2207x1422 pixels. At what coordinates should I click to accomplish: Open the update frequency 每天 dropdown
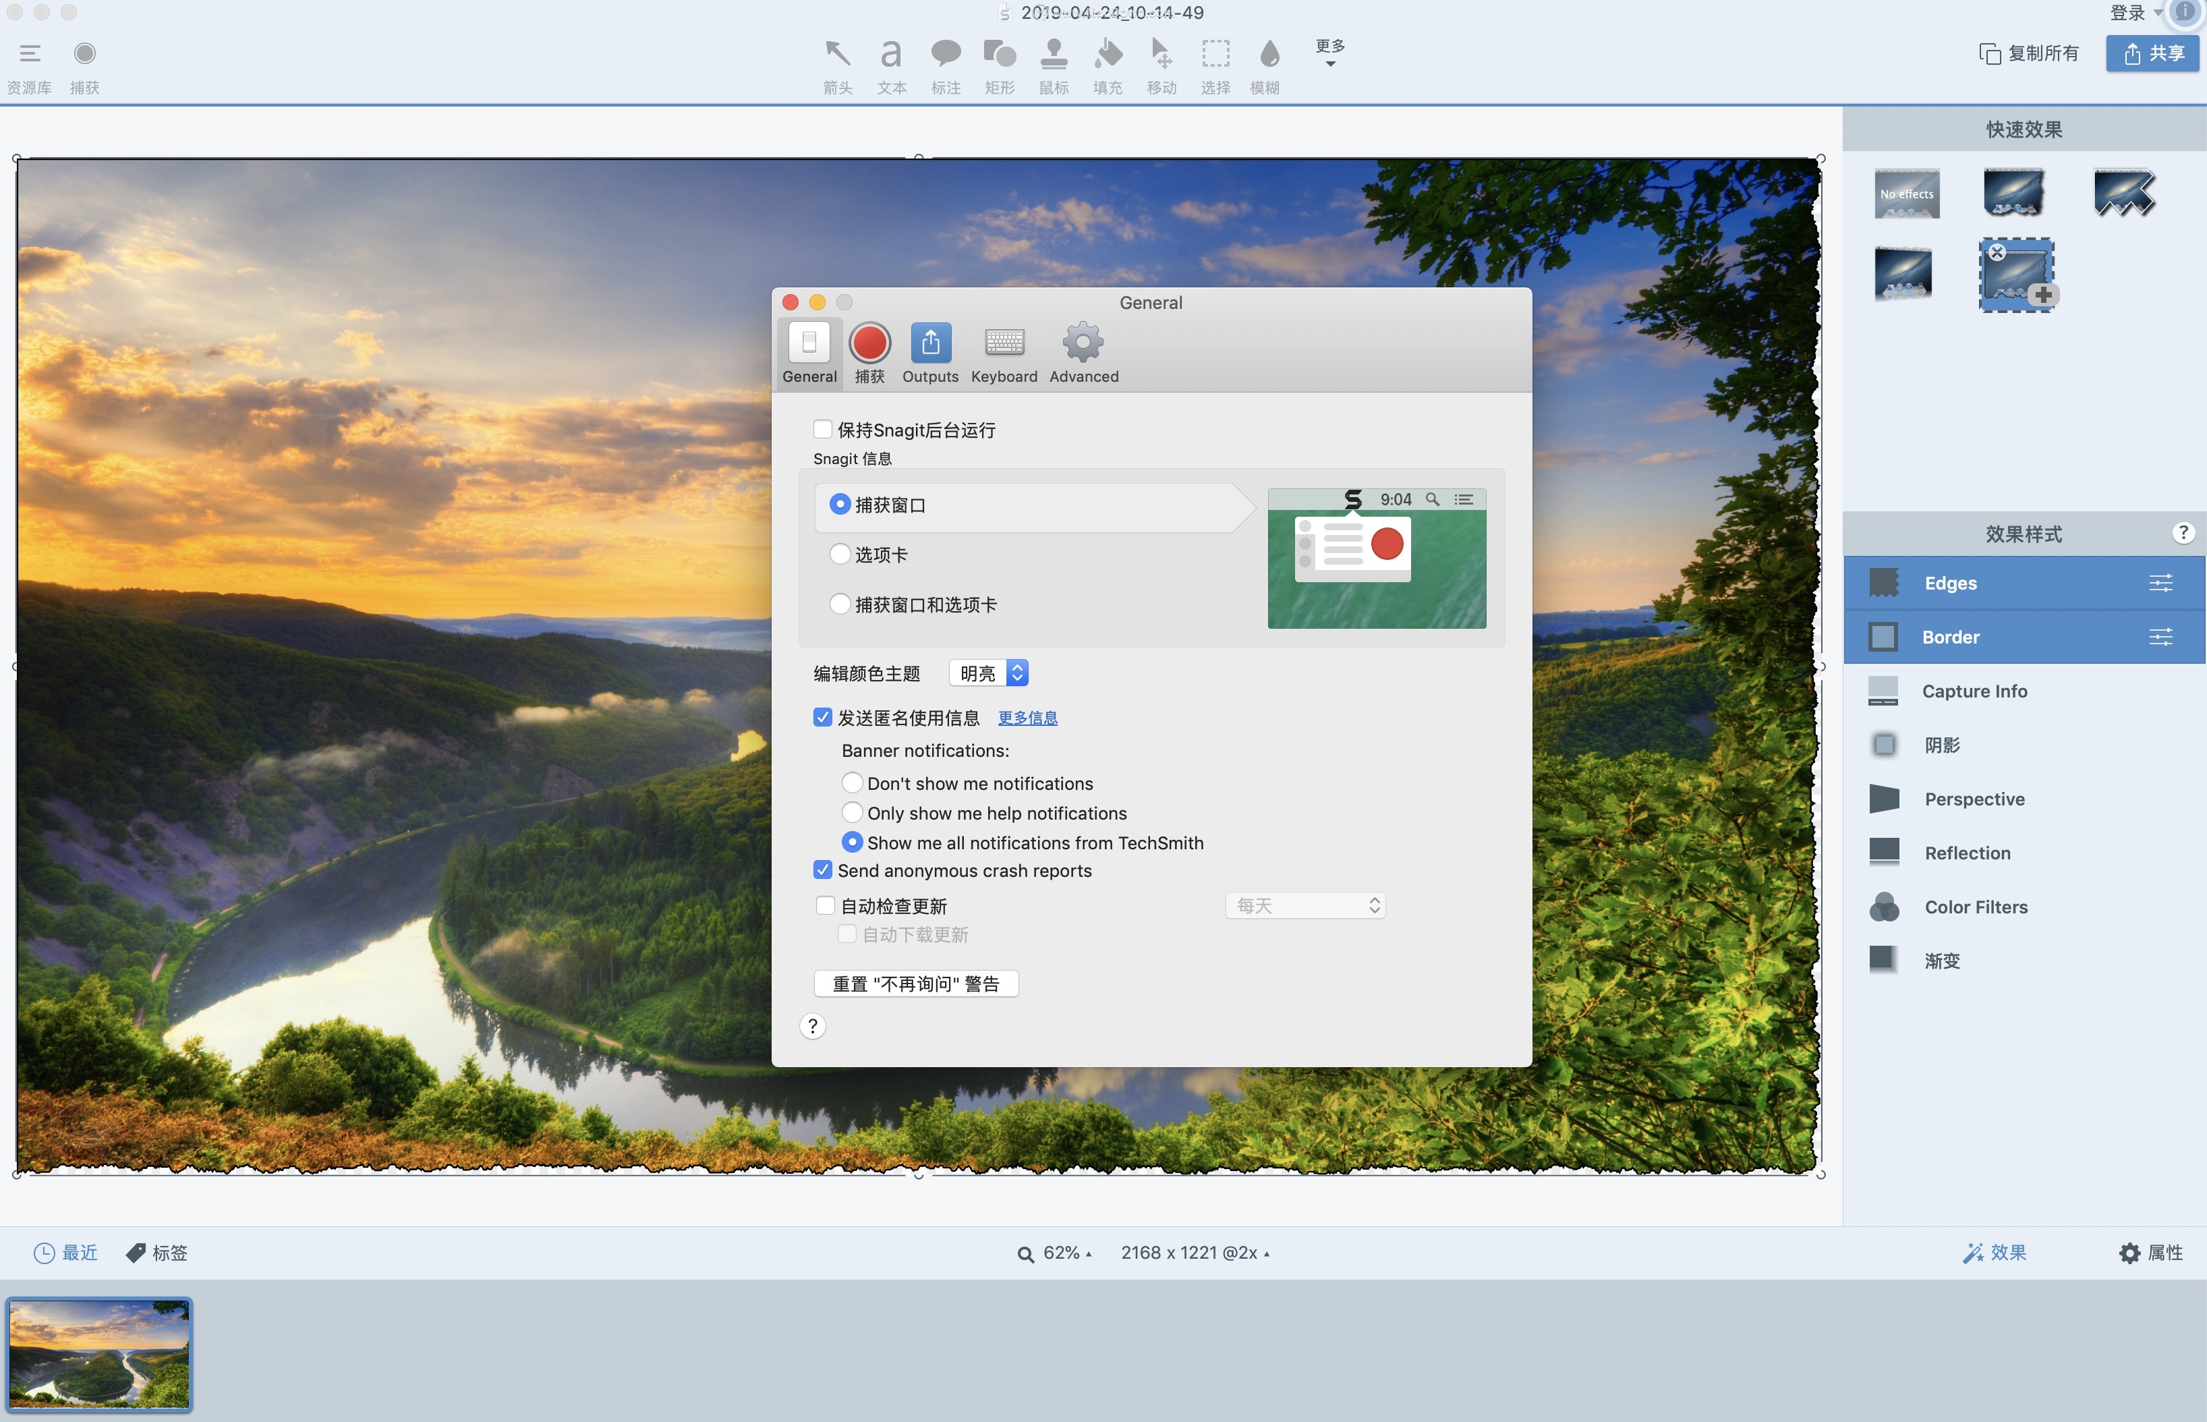point(1305,905)
